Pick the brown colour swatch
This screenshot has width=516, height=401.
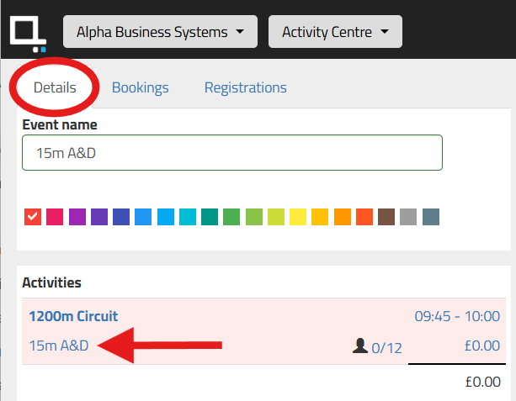coord(386,217)
